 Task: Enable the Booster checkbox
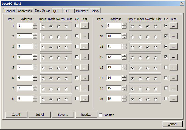point(101,115)
